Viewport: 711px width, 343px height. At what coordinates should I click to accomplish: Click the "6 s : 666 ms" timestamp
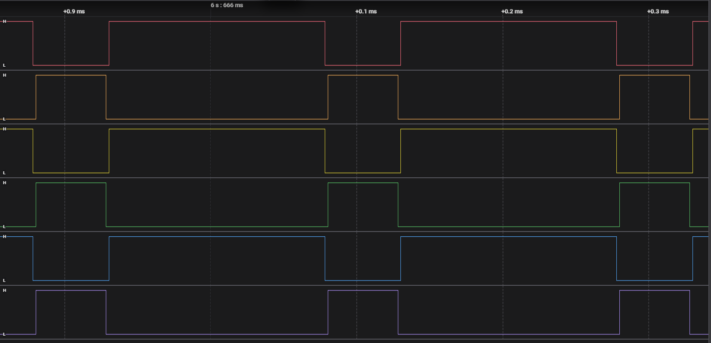(x=227, y=5)
